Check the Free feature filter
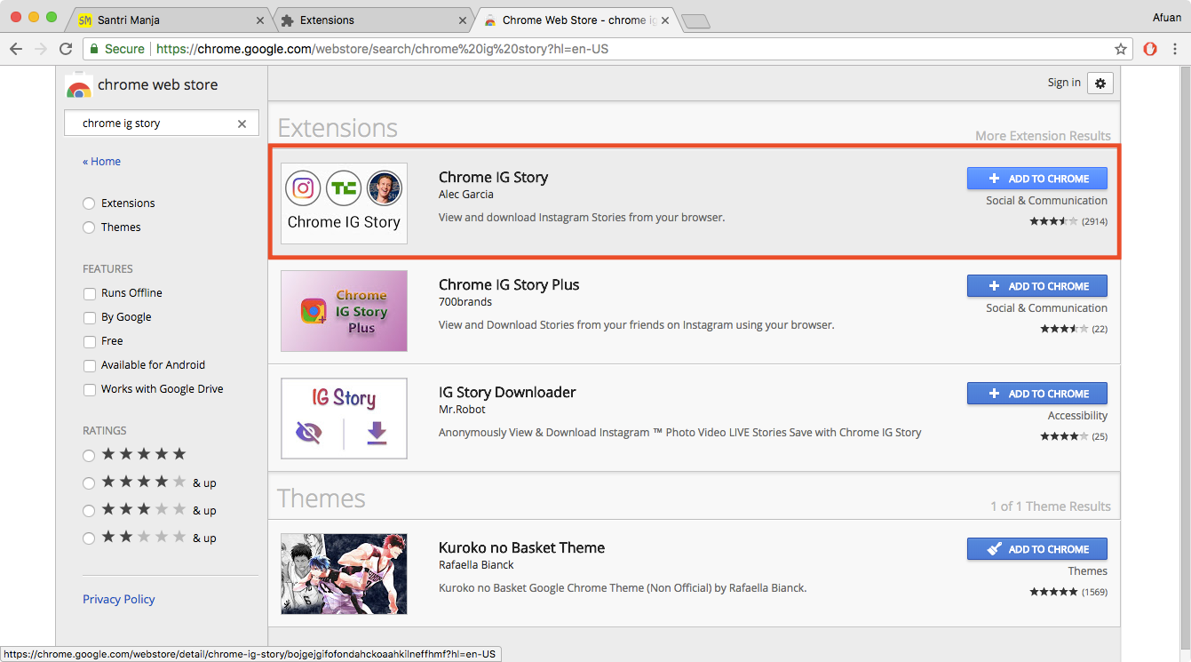1191x662 pixels. click(89, 341)
